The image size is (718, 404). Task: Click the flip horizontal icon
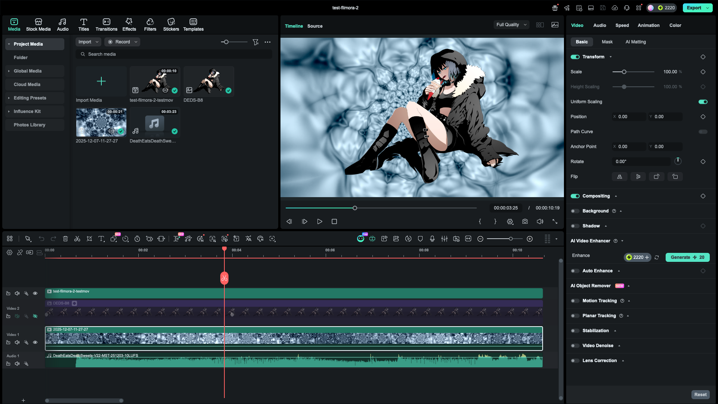619,177
